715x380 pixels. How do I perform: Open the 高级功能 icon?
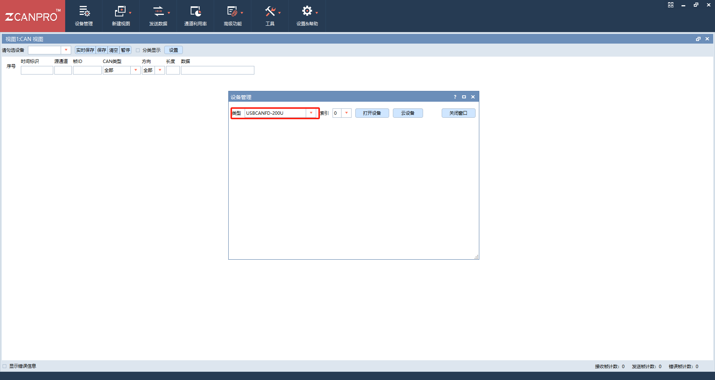pos(232,12)
